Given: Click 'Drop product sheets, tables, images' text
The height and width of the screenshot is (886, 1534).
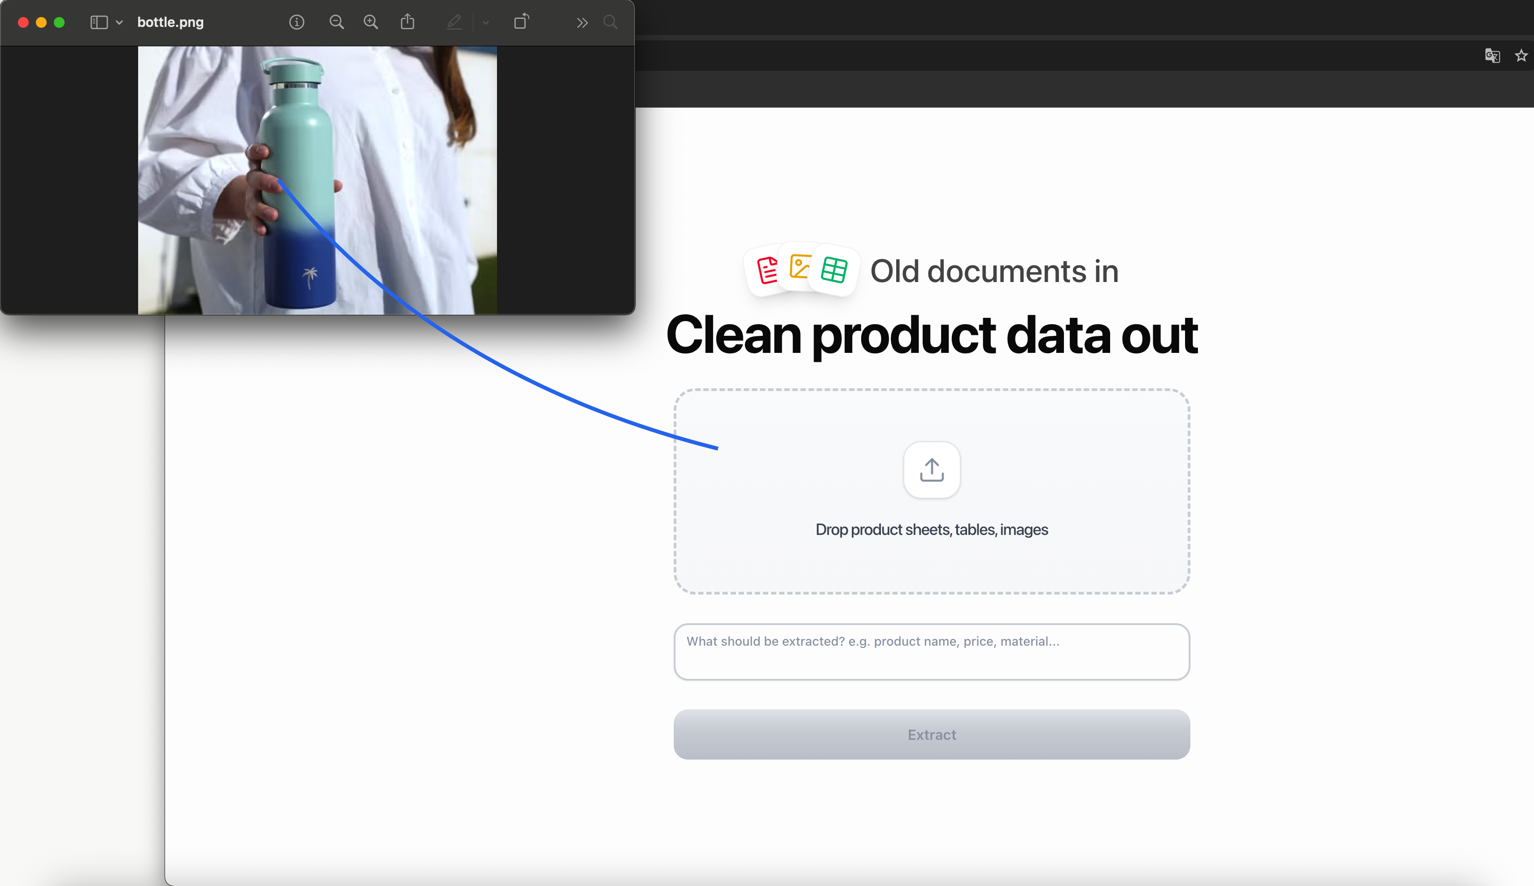Looking at the screenshot, I should [x=931, y=530].
